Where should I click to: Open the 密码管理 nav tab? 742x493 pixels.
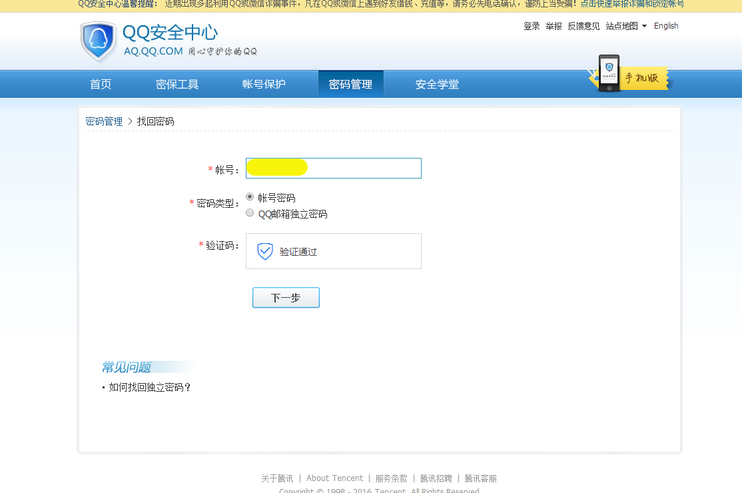[350, 84]
